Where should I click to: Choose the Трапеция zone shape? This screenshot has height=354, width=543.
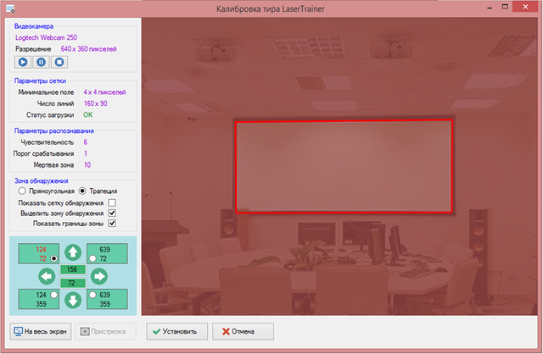pos(82,191)
